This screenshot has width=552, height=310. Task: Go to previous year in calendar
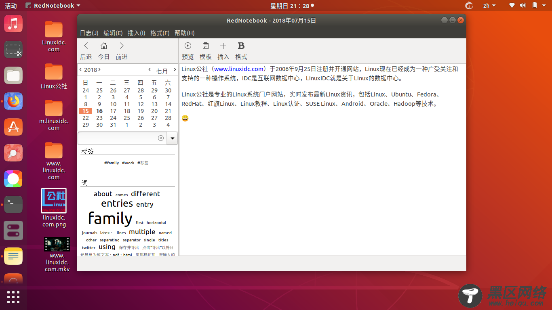point(80,69)
